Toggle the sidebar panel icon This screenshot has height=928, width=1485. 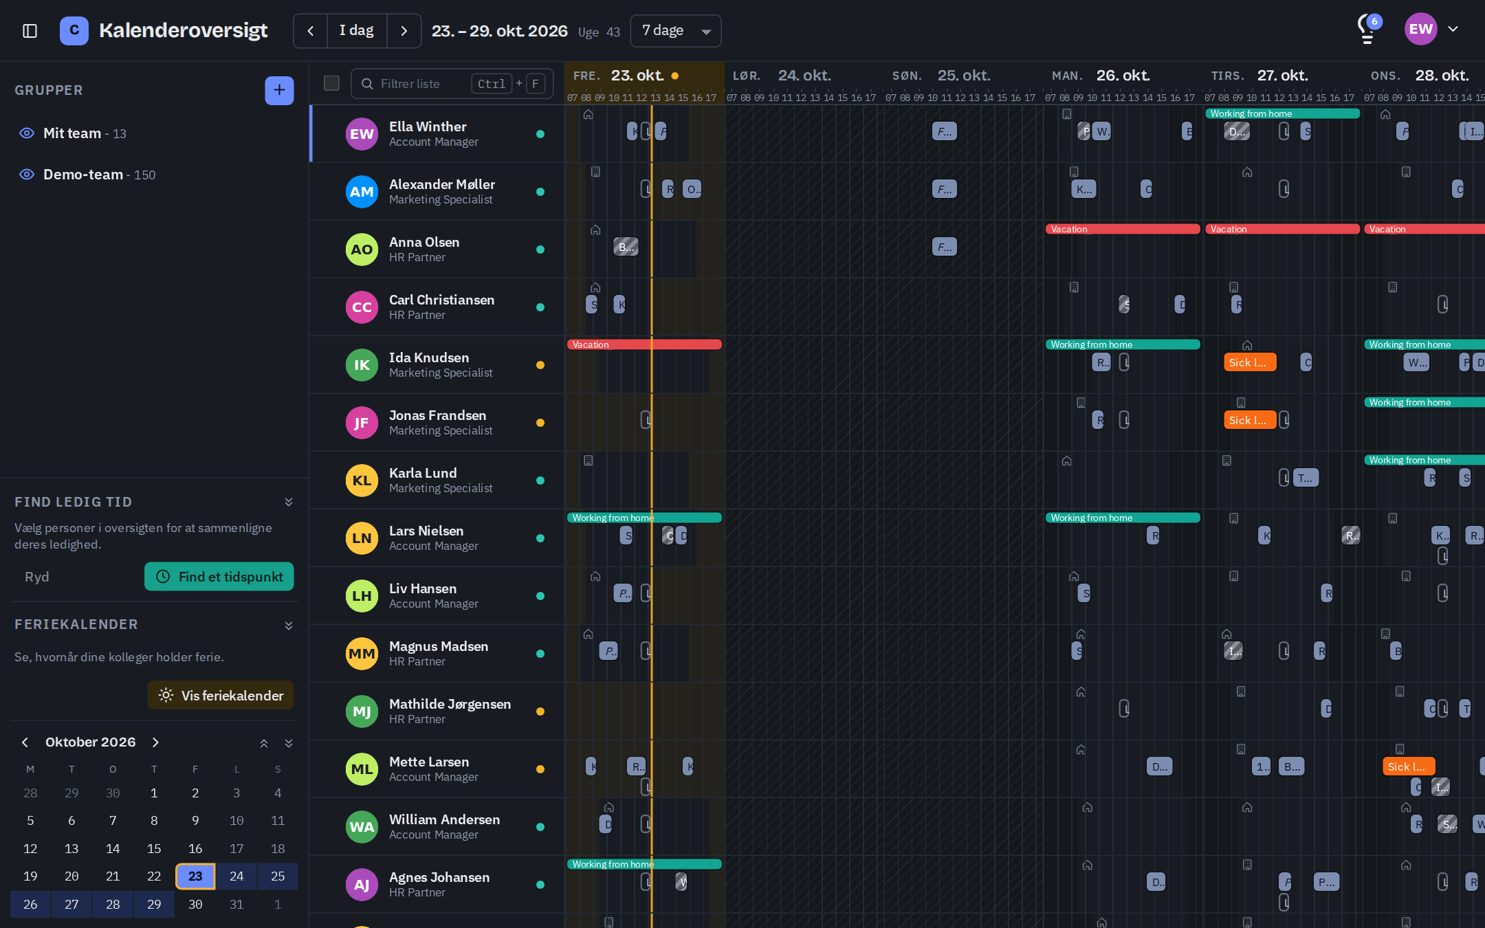(x=30, y=31)
